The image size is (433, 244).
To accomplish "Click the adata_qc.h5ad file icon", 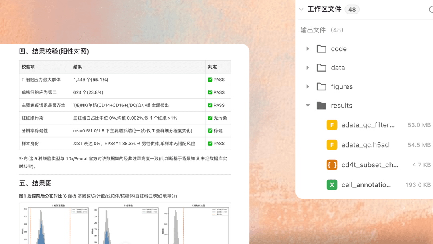I will click(332, 145).
